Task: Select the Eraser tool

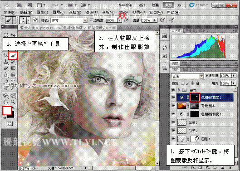Action: point(5,68)
